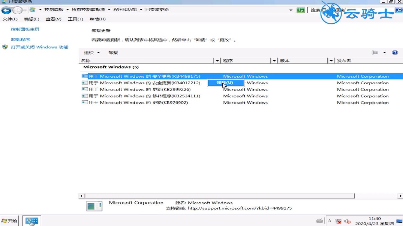Click horizontal scrollbar right arrow
This screenshot has width=403, height=226.
(x=400, y=196)
